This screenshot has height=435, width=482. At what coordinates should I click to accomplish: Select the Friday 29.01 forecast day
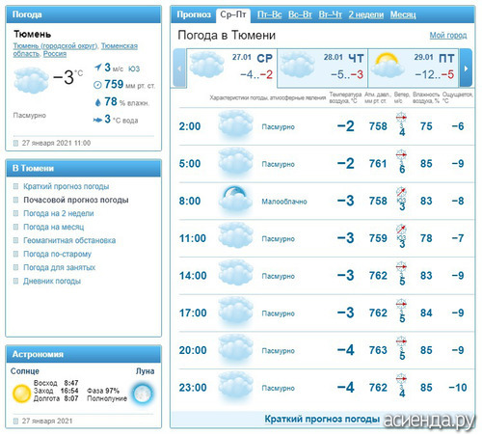click(x=413, y=68)
